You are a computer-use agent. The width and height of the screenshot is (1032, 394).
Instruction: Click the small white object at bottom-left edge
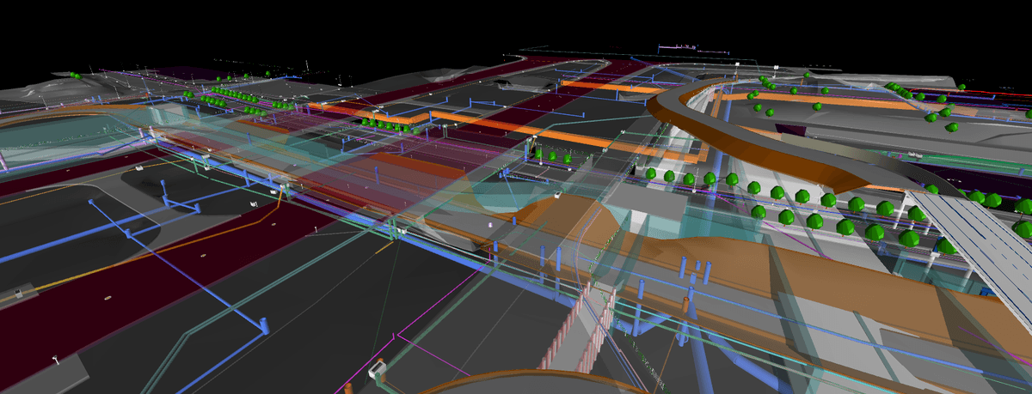click(15, 294)
